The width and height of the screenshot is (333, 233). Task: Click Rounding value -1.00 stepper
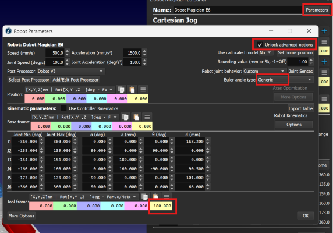[311, 62]
